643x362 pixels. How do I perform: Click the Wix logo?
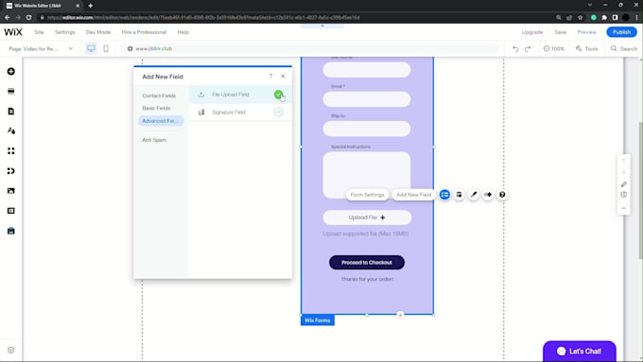tap(13, 32)
